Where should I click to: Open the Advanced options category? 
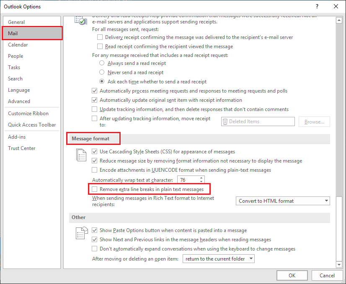coord(32,101)
